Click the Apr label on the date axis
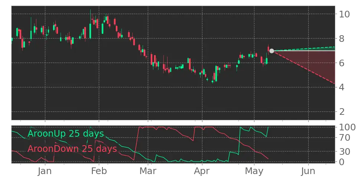This screenshot has height=180, width=361. [202, 171]
